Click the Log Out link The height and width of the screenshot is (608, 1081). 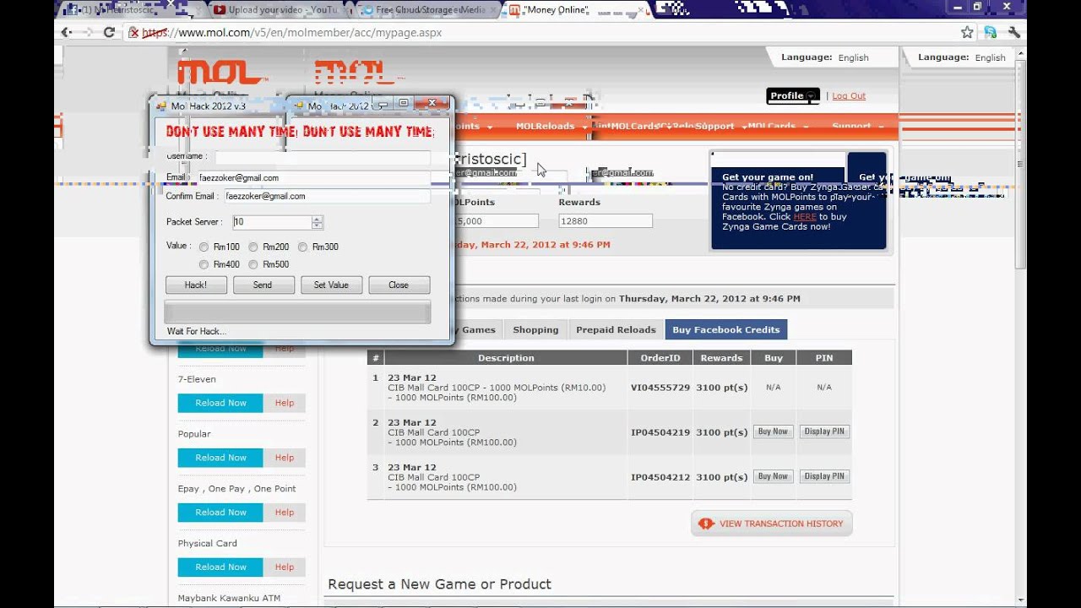849,96
